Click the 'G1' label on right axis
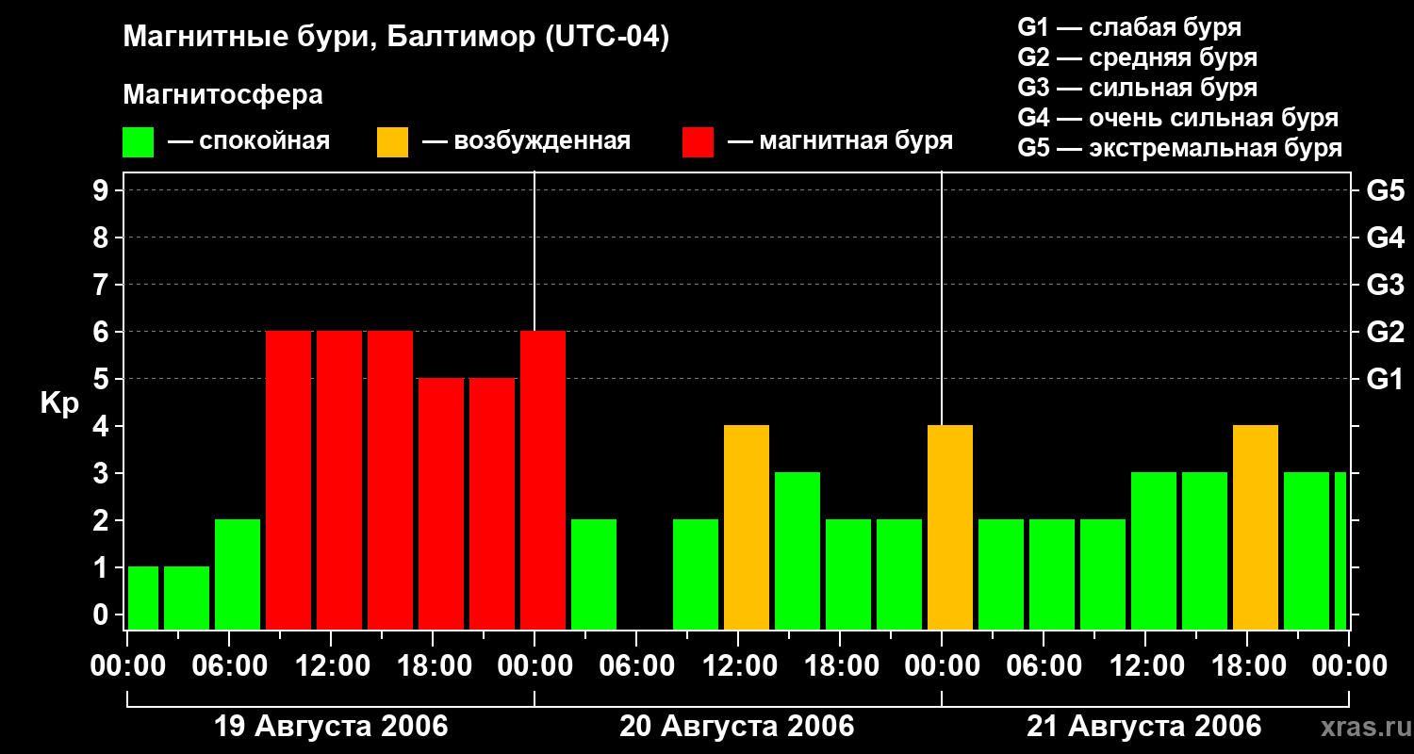 (x=1385, y=379)
